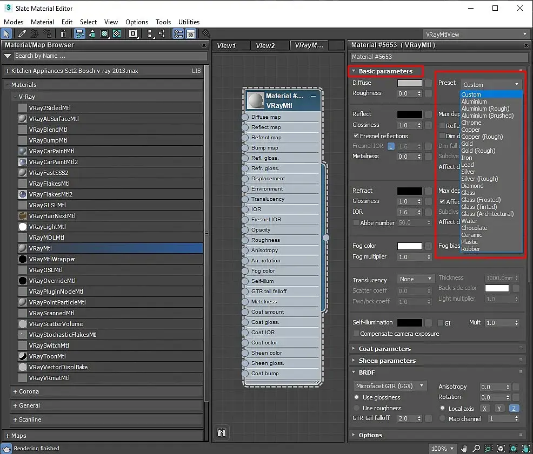Toggle the Material/Map Browser toolbar icon
533x454 pixels.
pyautogui.click(x=178, y=34)
